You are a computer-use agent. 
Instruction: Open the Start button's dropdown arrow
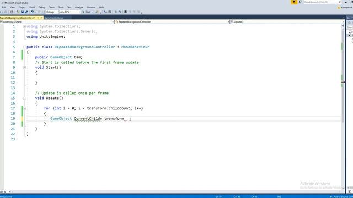[92, 12]
